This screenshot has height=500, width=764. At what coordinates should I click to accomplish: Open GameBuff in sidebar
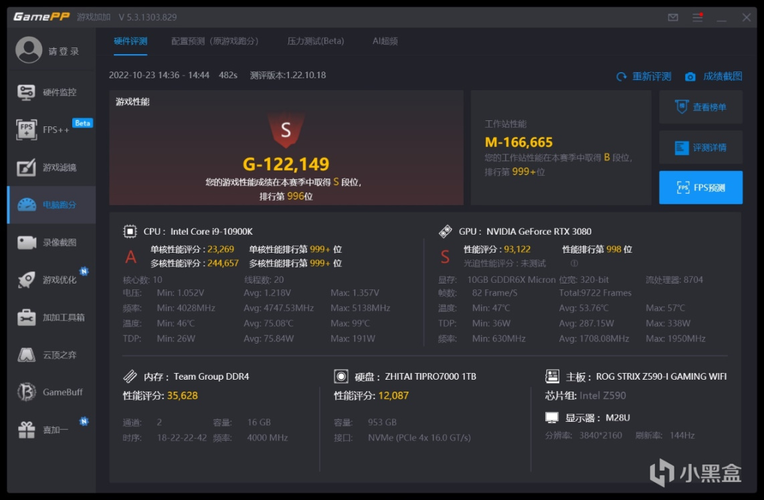[52, 392]
